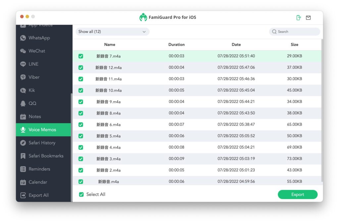Viewport: 339px width, 223px height.
Task: Click date 07/28/2022 05:01:23
Action: point(236,170)
